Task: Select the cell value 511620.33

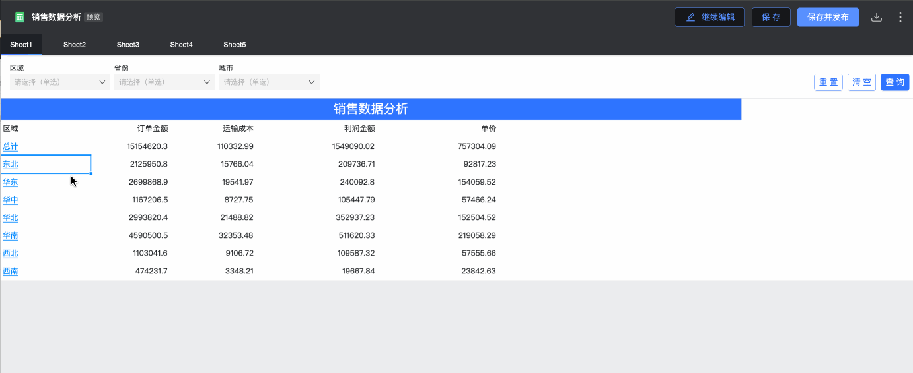Action: 356,235
